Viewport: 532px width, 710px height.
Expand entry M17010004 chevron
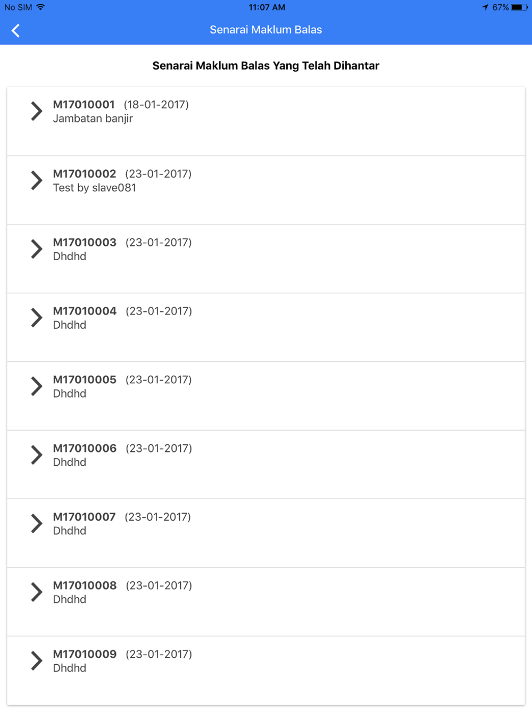pyautogui.click(x=36, y=318)
